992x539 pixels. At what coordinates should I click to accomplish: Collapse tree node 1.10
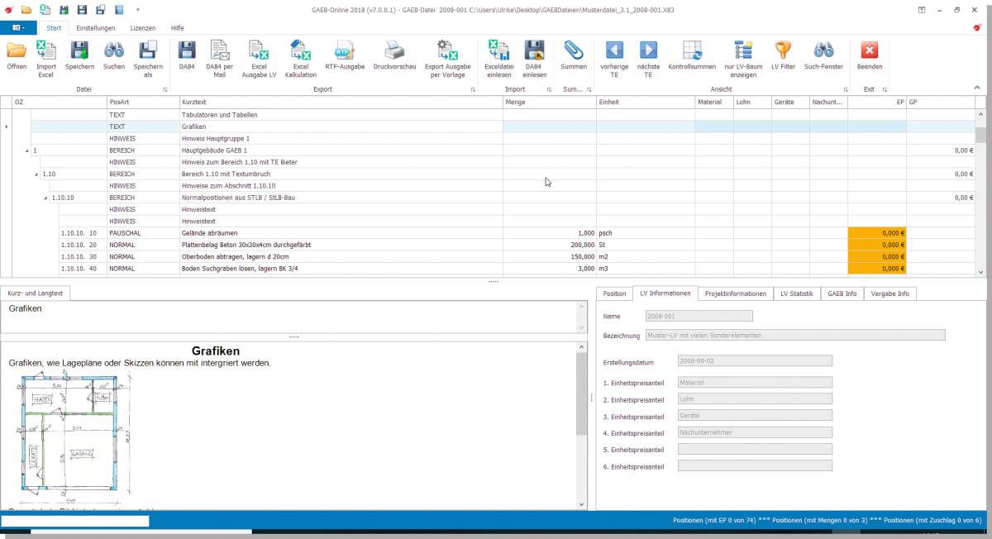pos(36,174)
